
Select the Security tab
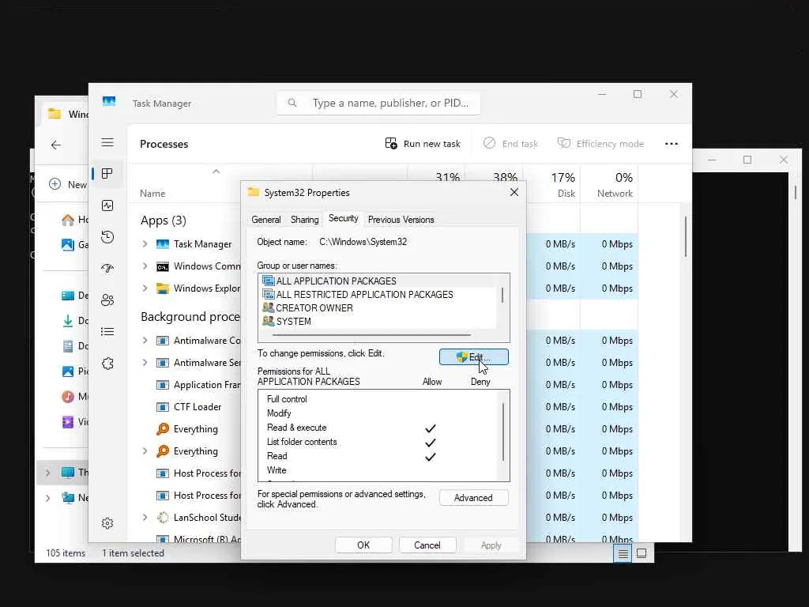[x=343, y=218]
